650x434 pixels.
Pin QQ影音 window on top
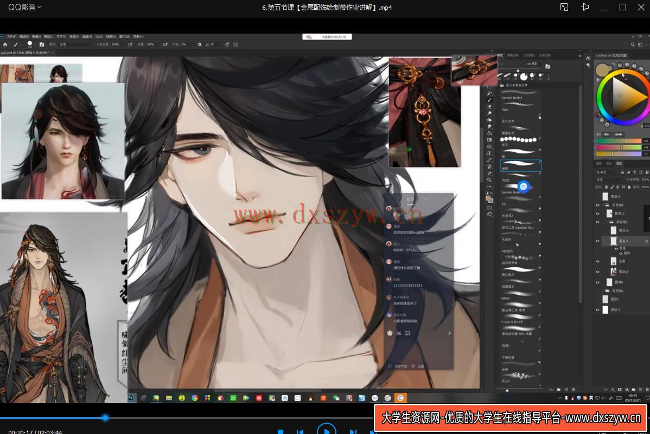(x=585, y=7)
